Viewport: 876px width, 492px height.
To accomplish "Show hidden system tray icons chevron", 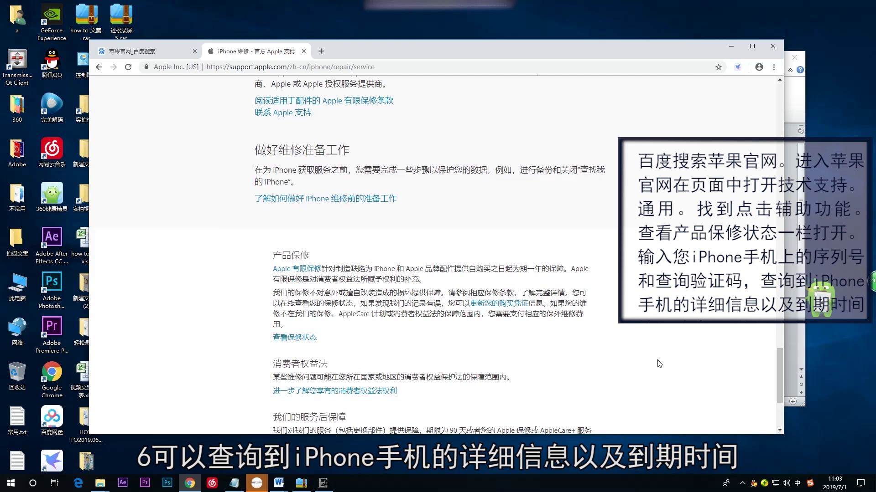I will pyautogui.click(x=743, y=483).
